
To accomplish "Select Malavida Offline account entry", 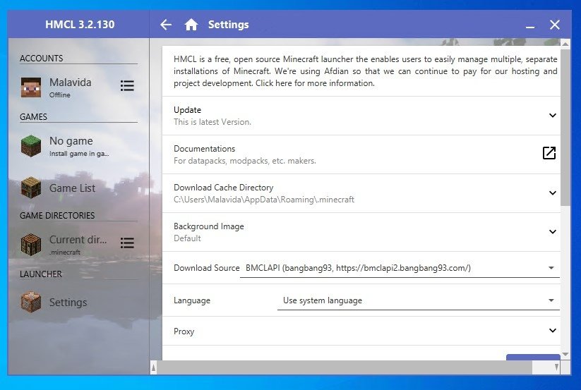I will click(66, 87).
